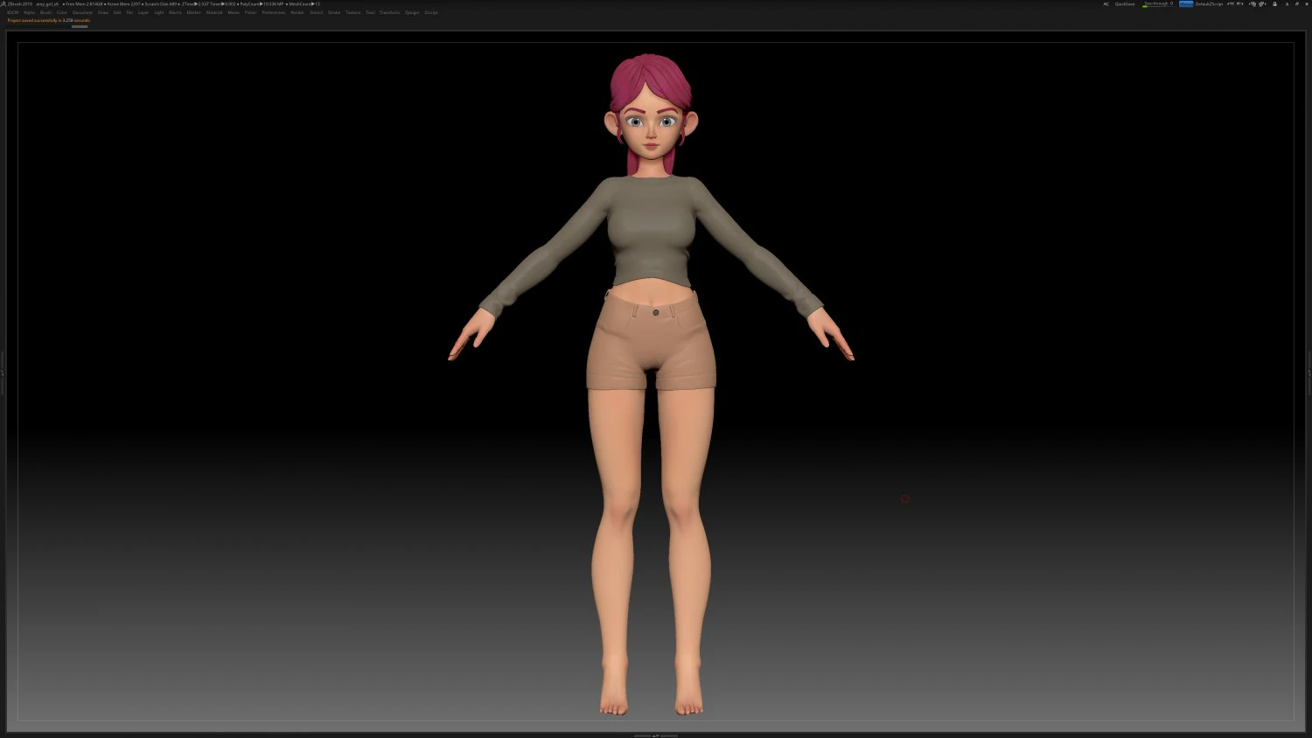Click the copy document icon near DefaultZScript
1312x738 pixels.
[x=1253, y=3]
